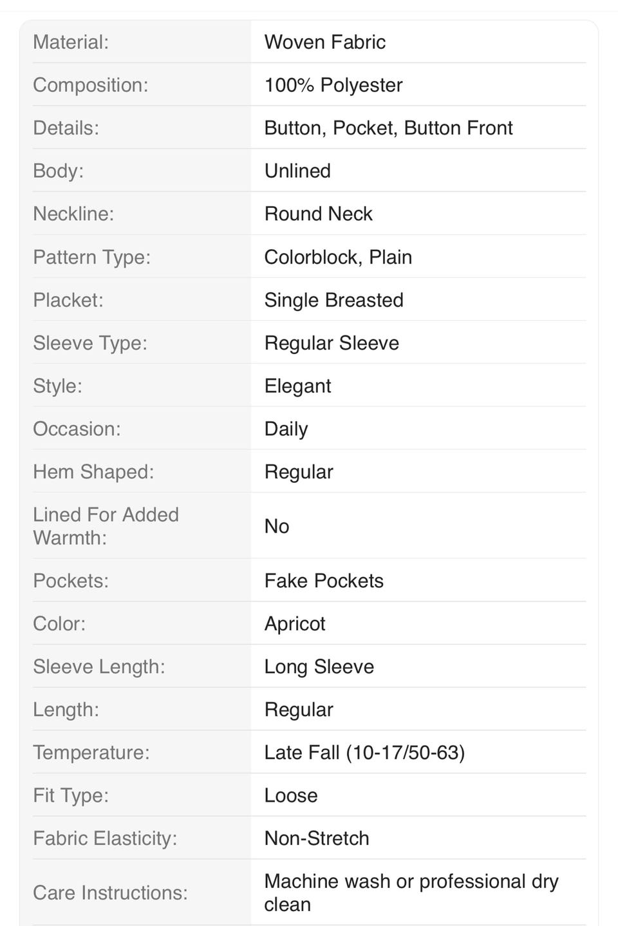
Task: Select the "Daily" occasion value
Action: [286, 429]
